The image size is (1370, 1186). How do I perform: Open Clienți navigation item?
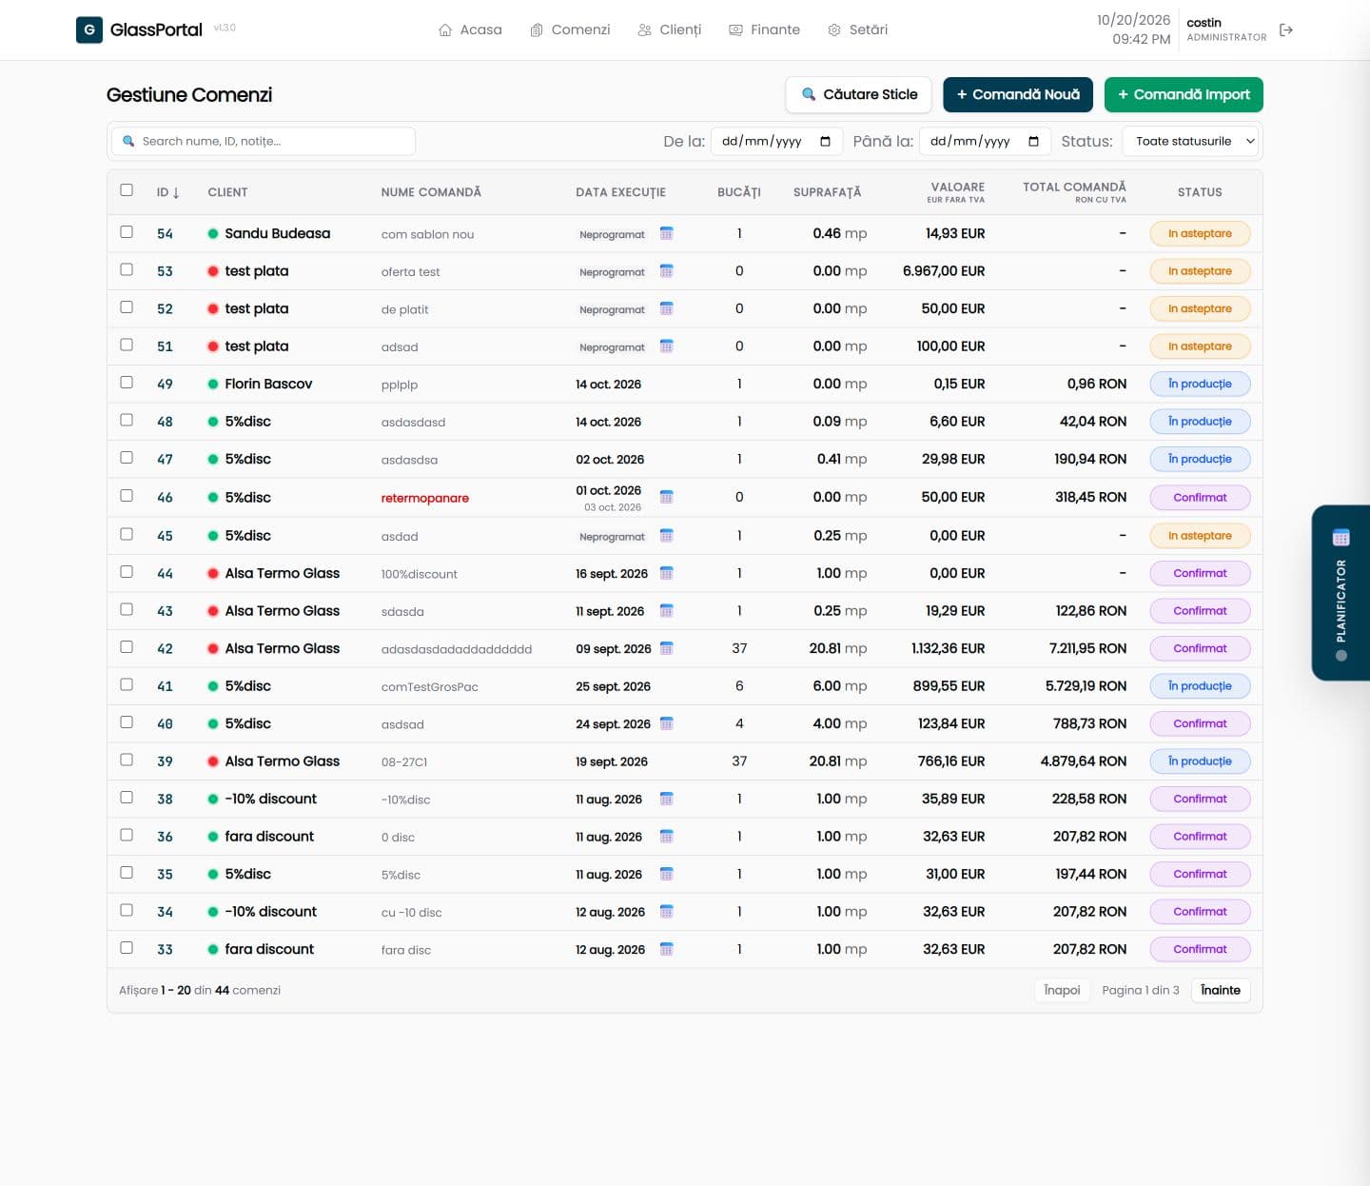click(669, 30)
